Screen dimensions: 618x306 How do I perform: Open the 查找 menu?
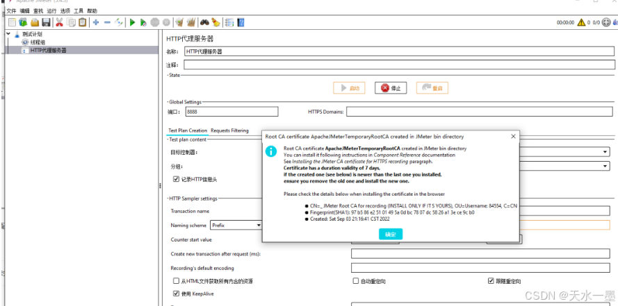click(38, 11)
